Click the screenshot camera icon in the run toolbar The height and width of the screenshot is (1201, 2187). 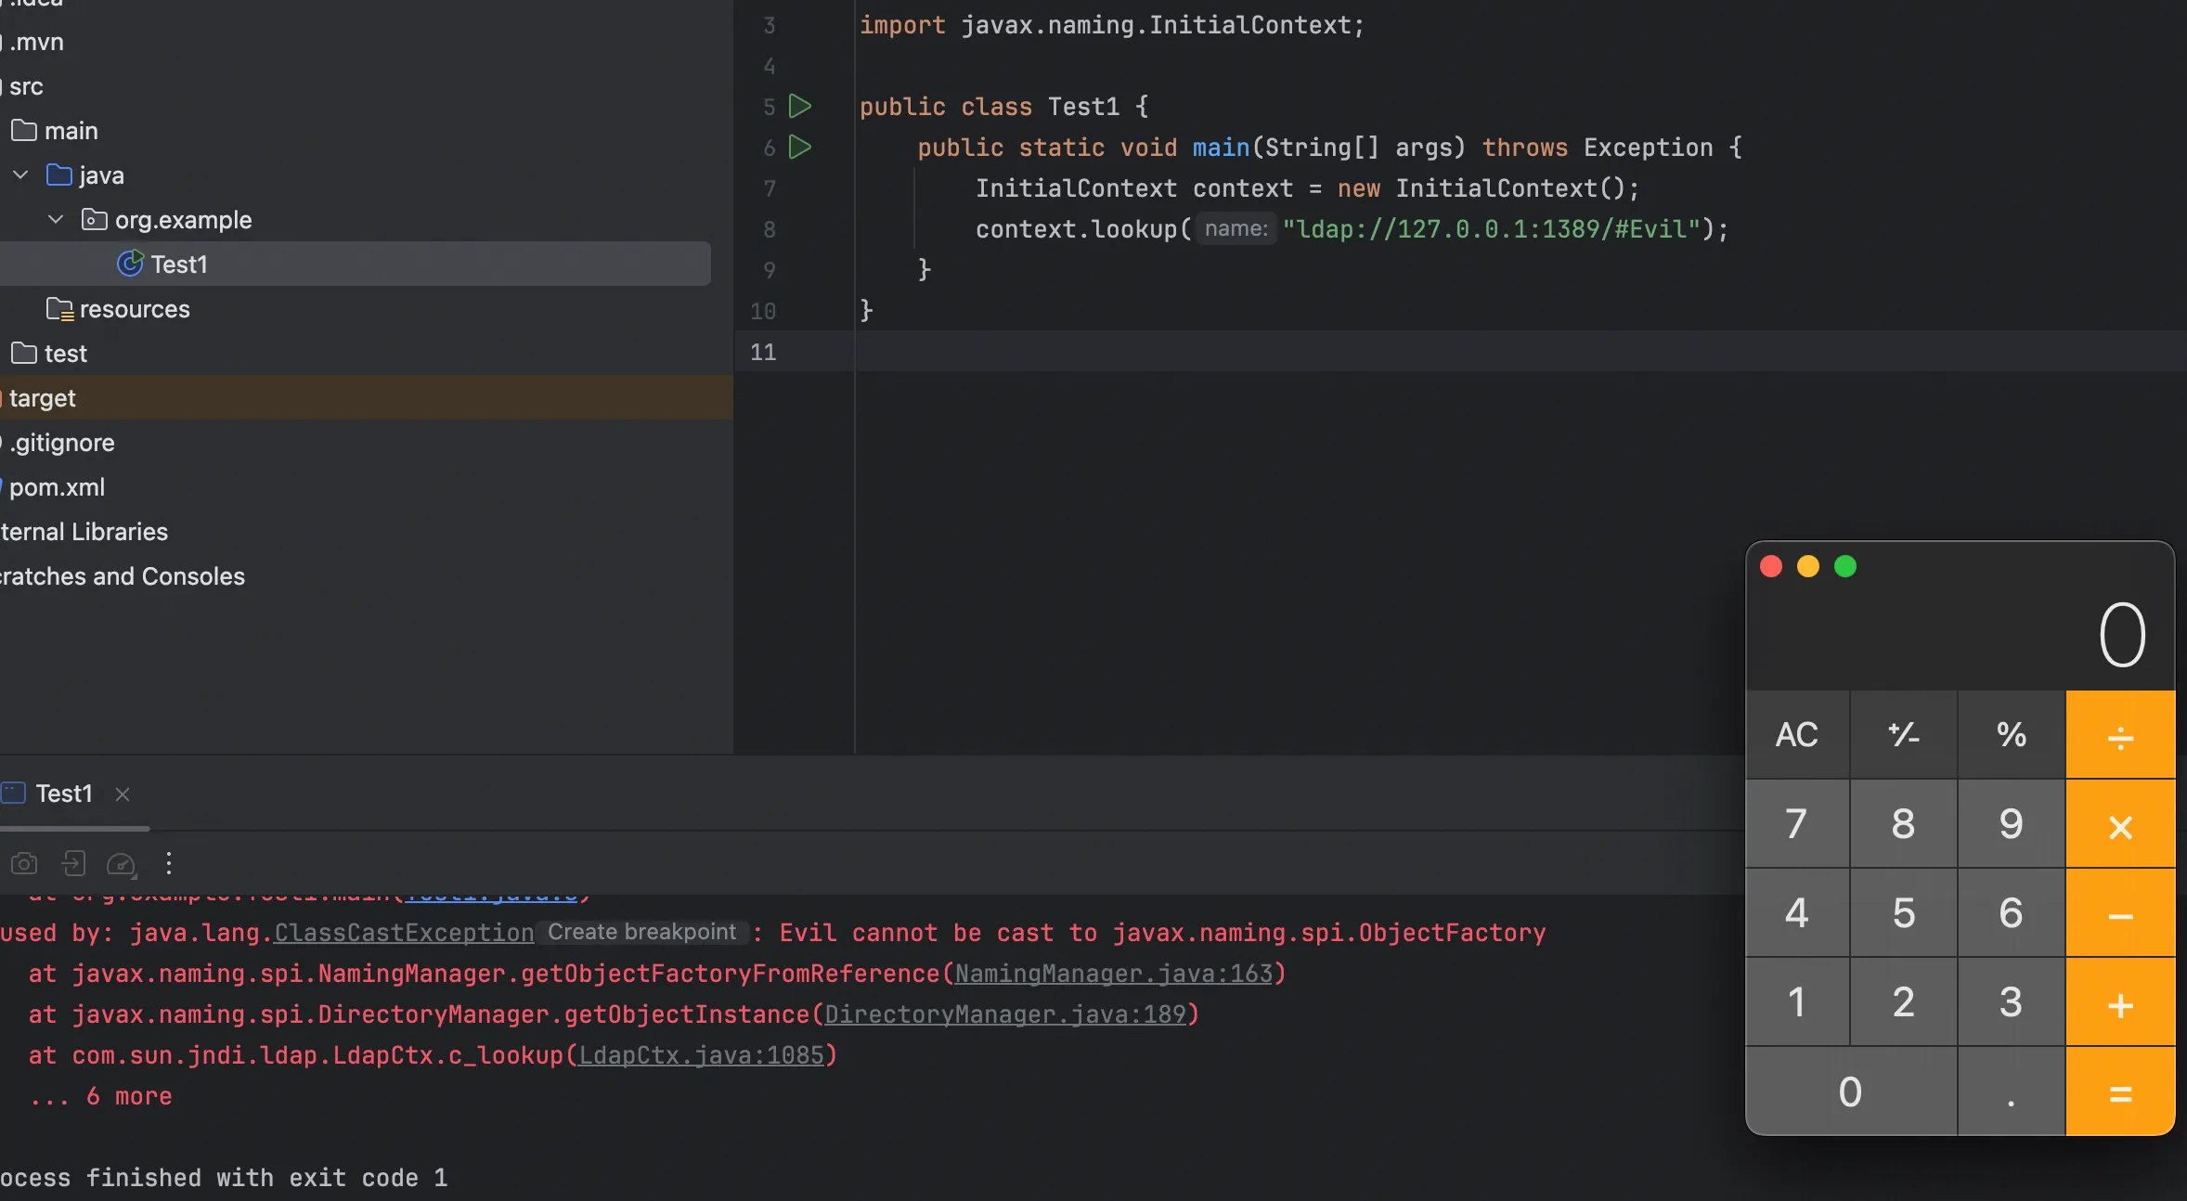point(24,864)
